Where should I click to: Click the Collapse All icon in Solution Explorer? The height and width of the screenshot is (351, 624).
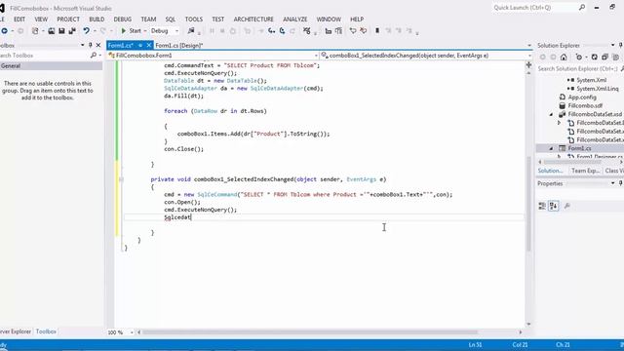tap(604, 58)
